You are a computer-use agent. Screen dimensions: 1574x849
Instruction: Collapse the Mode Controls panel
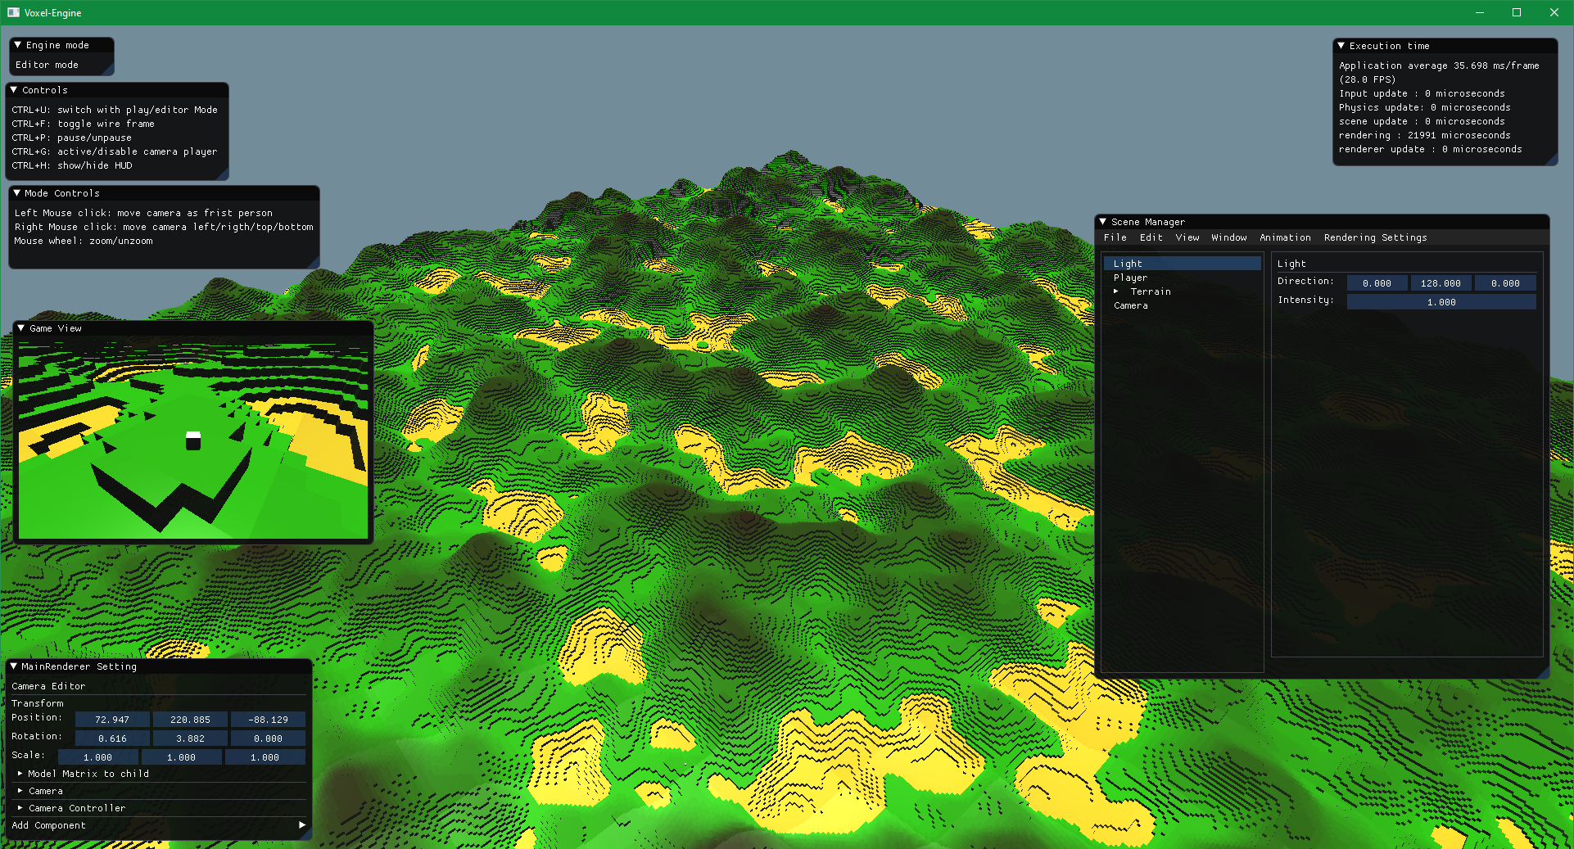(17, 193)
